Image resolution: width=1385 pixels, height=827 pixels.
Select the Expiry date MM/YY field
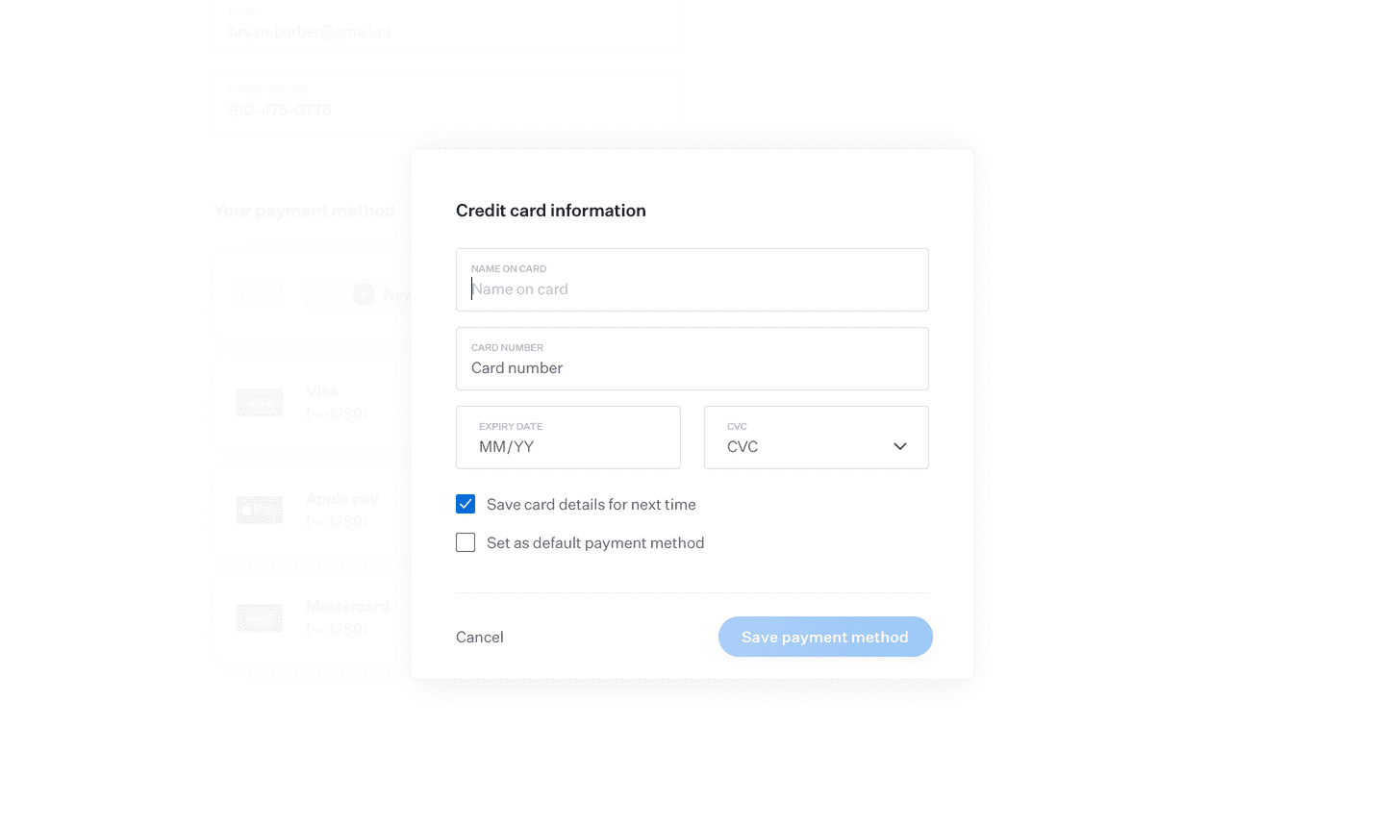568,438
